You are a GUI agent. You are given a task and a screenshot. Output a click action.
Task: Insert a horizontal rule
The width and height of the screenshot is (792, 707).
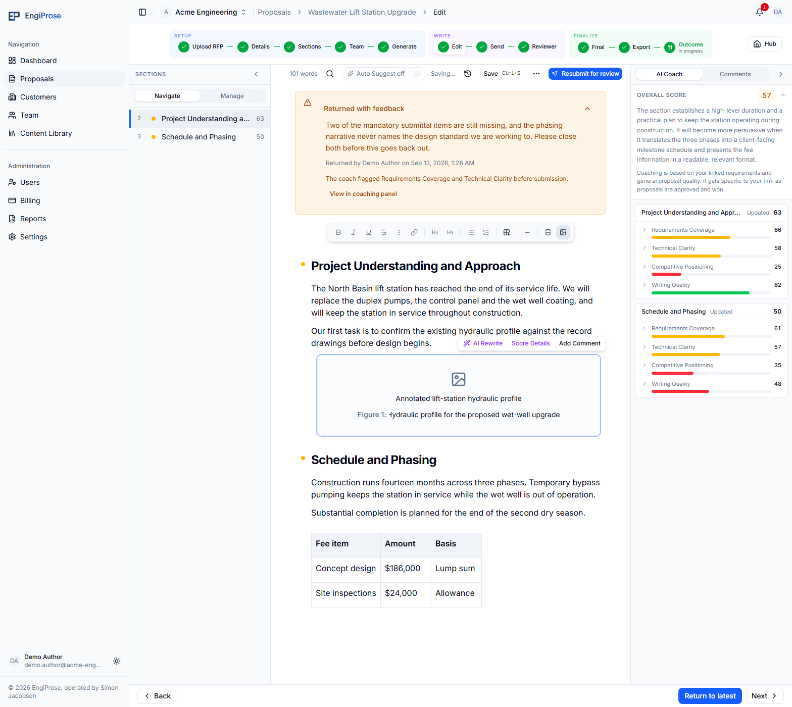pos(527,232)
